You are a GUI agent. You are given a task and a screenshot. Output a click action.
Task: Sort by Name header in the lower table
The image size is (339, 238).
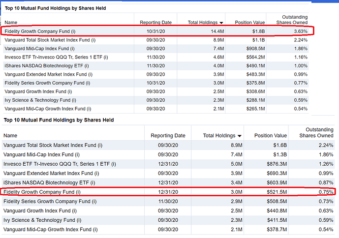10,136
